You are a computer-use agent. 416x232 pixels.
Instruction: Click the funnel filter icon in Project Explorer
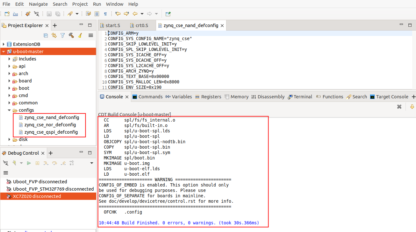[63, 35]
